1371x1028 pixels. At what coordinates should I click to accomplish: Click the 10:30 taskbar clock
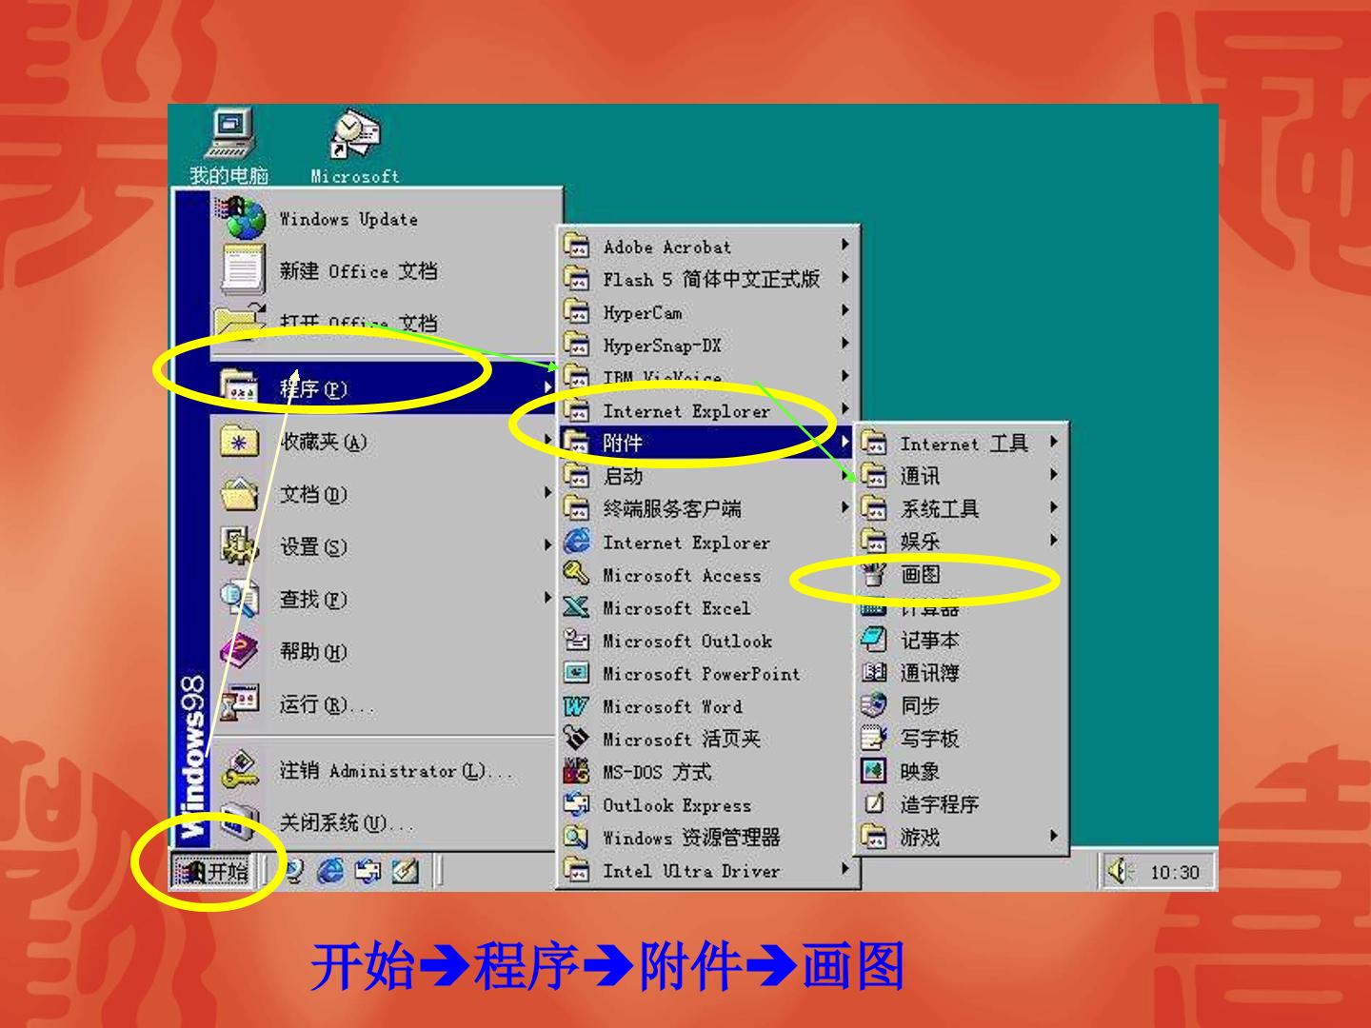tap(1175, 872)
